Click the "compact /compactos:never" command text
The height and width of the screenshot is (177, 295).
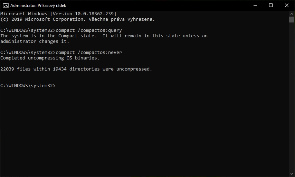coord(89,53)
